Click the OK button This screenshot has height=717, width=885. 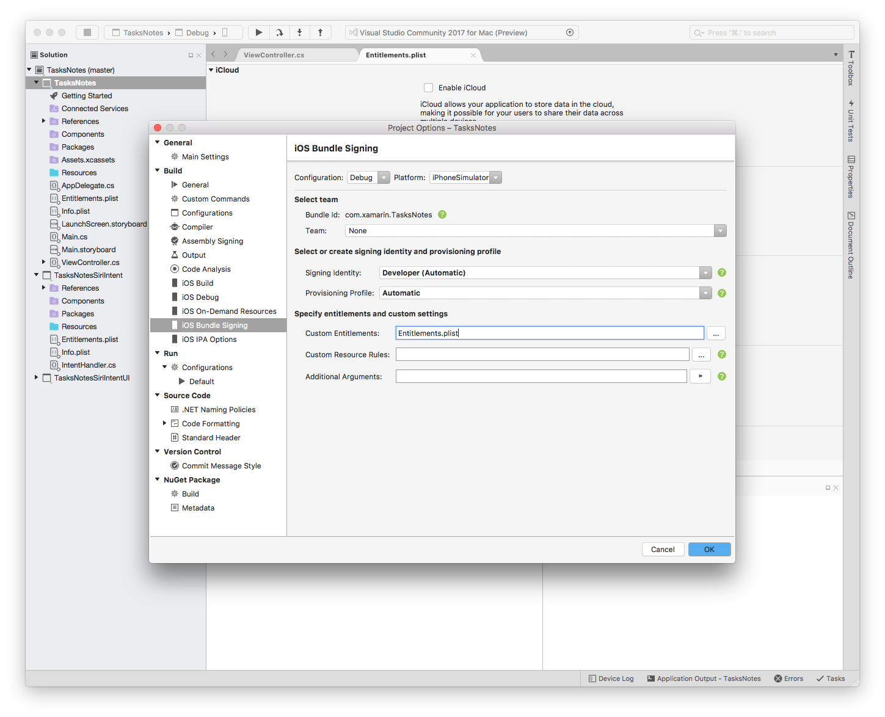pos(709,549)
